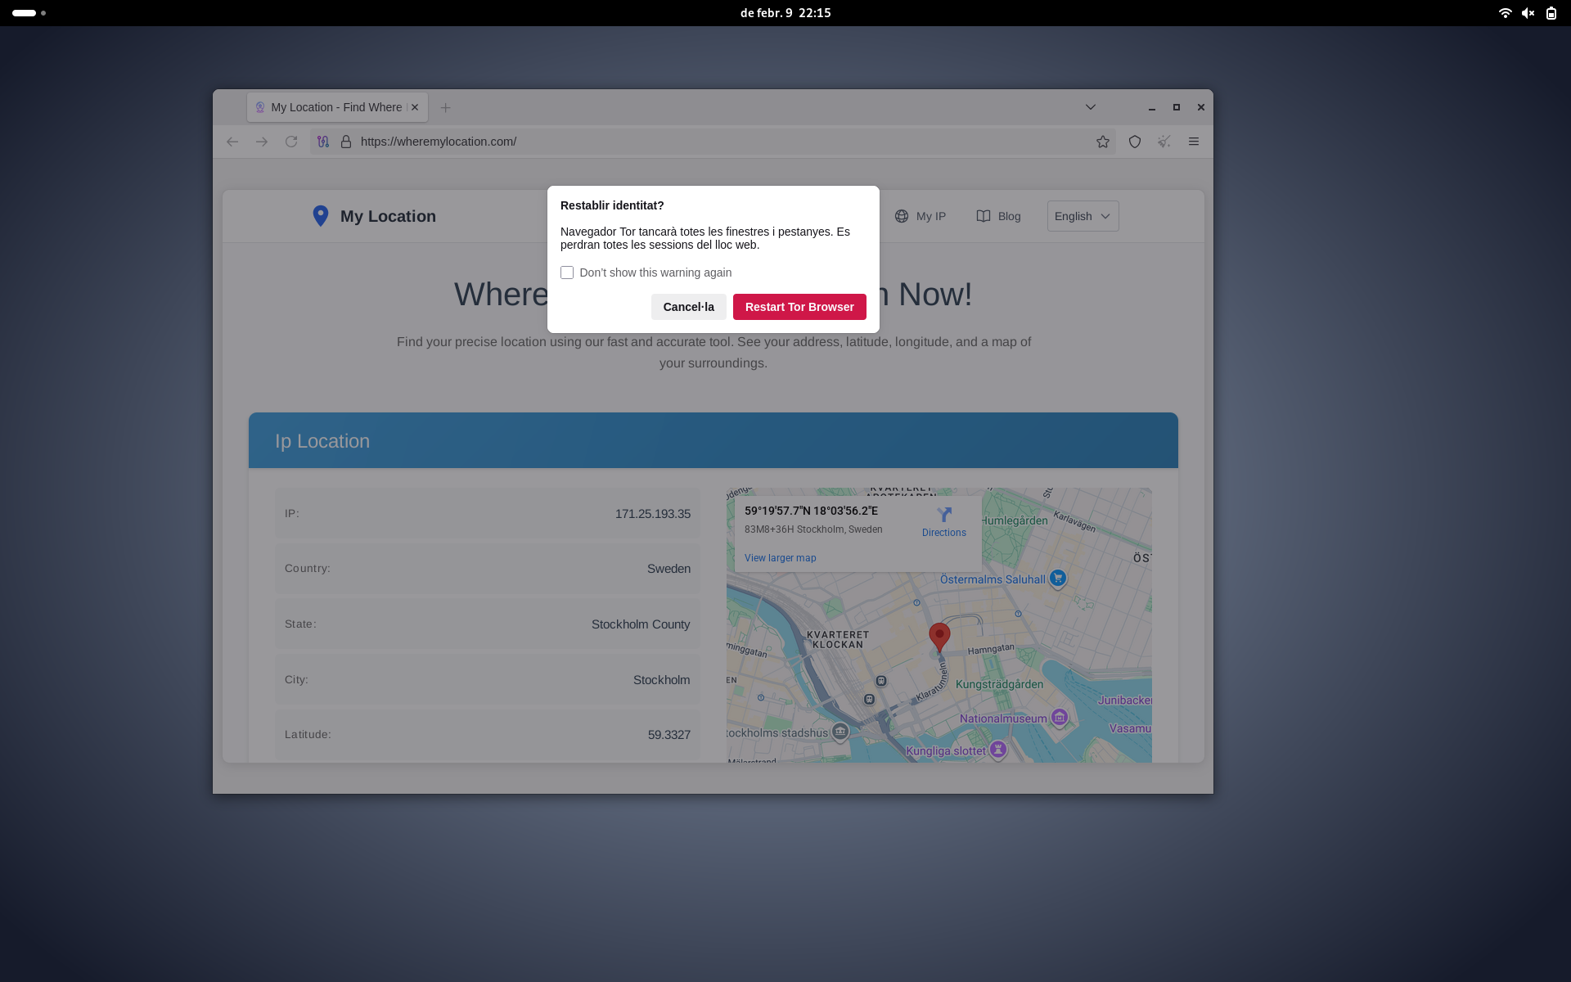Image resolution: width=1571 pixels, height=982 pixels.
Task: Click the My Location pin logo
Action: 321,215
